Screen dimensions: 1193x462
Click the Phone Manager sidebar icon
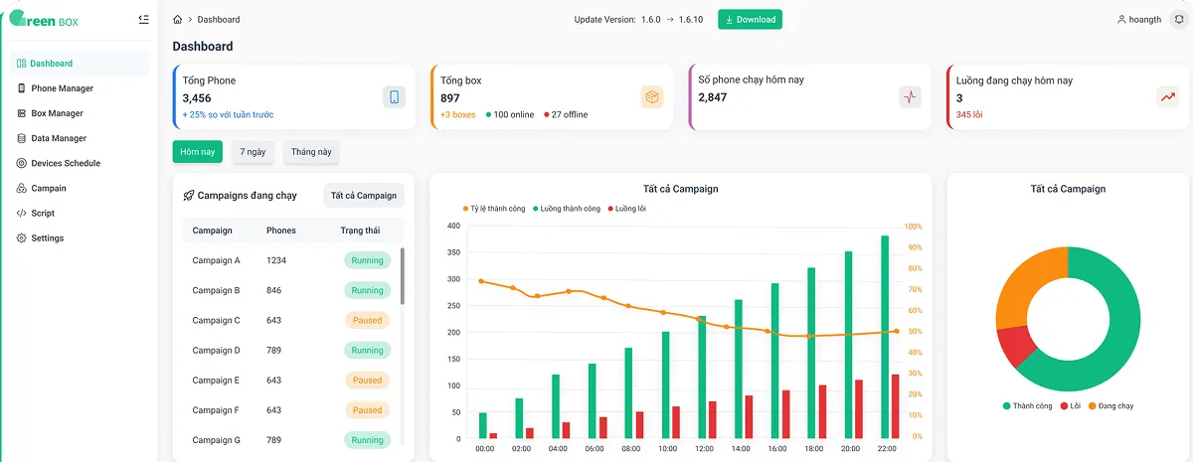point(22,88)
